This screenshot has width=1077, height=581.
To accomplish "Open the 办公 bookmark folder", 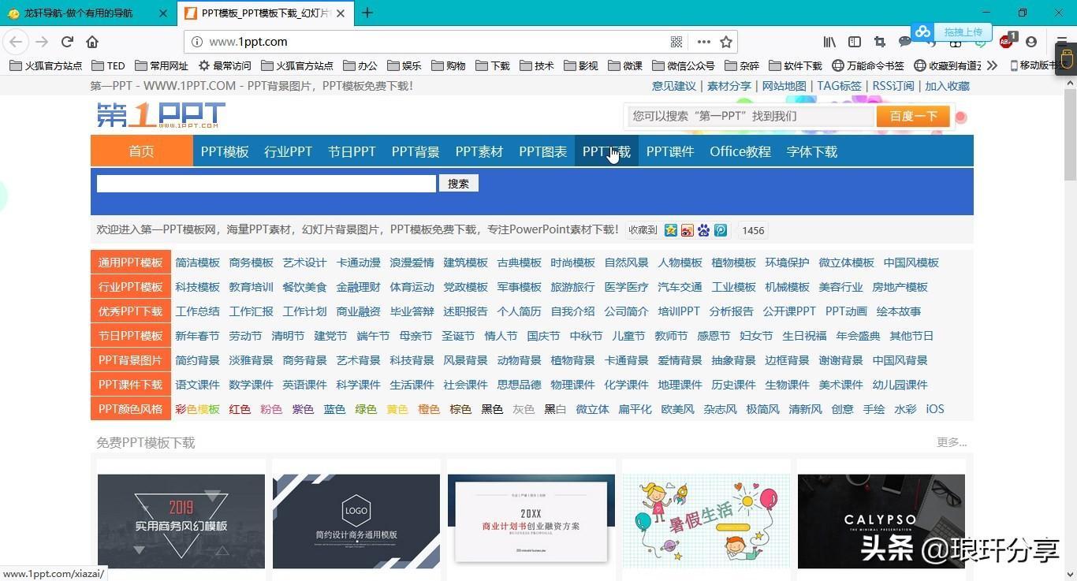I will click(x=360, y=65).
